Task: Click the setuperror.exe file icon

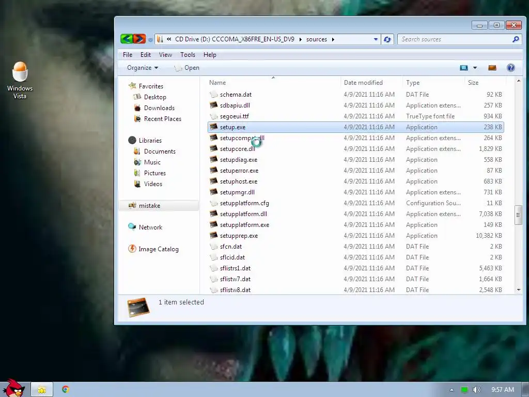Action: pyautogui.click(x=213, y=170)
